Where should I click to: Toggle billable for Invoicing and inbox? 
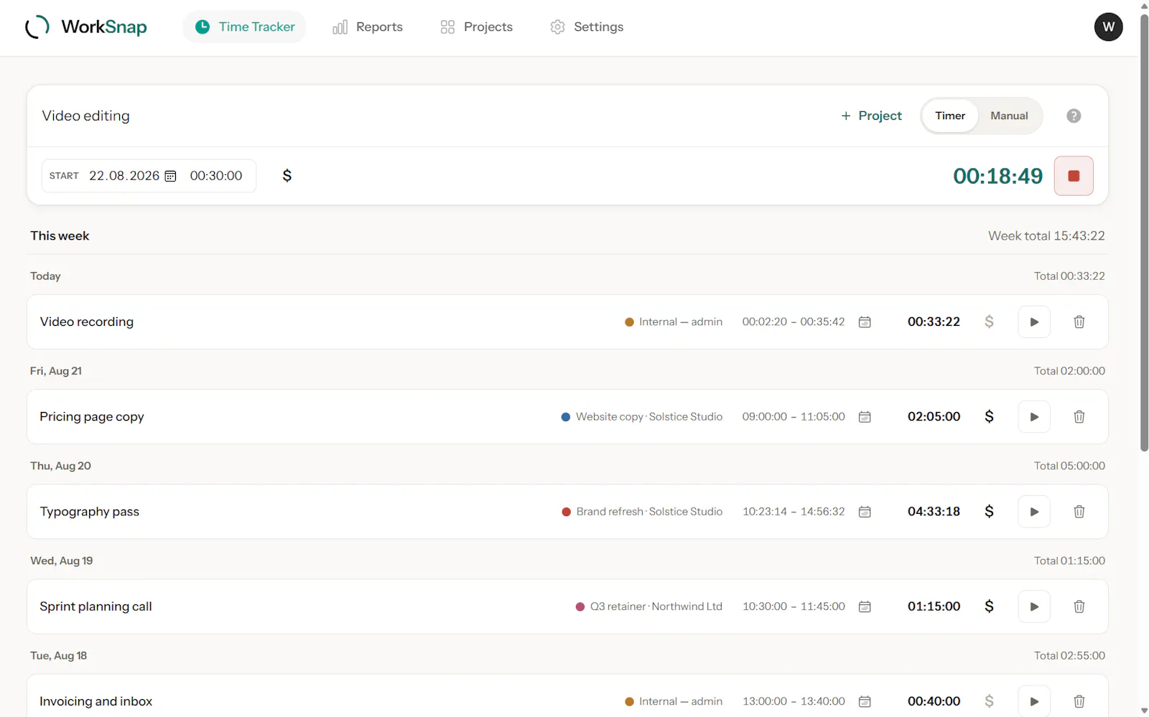[989, 701]
